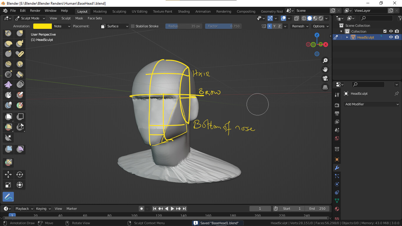Open the Render menu
Image resolution: width=402 pixels, height=226 pixels.
[35, 11]
